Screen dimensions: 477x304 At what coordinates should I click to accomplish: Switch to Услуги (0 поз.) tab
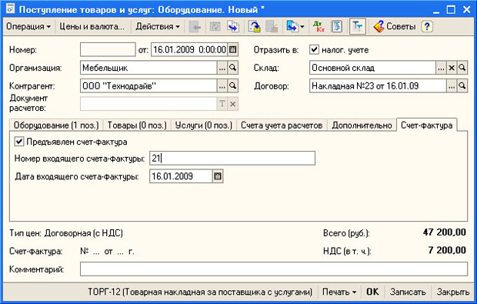[x=204, y=125]
